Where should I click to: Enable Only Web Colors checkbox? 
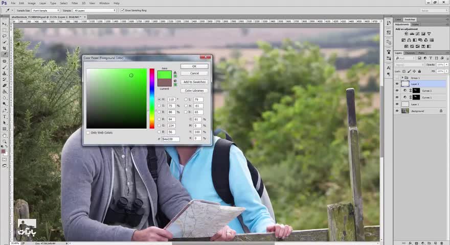(x=88, y=133)
